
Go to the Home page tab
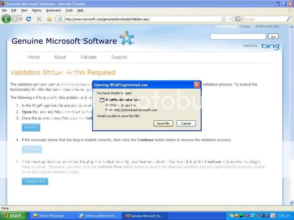coord(33,57)
